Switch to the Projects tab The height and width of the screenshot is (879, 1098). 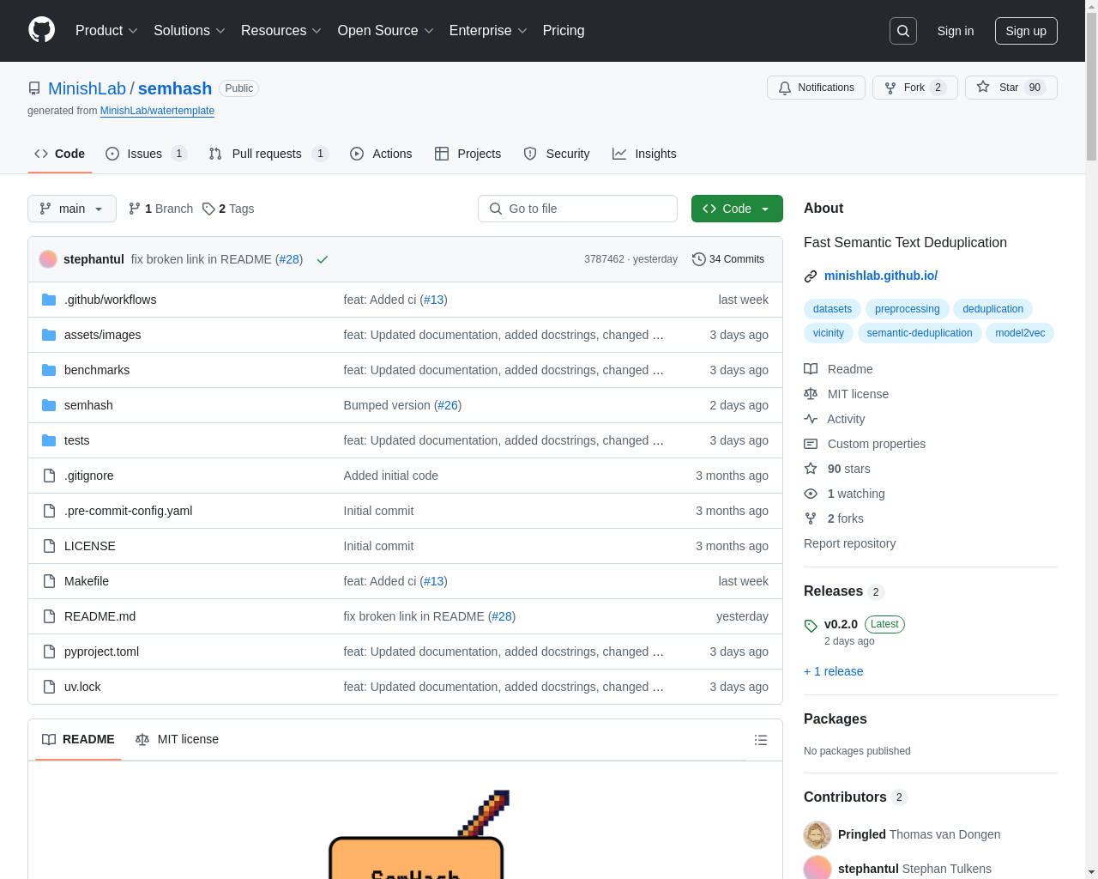coord(468,154)
